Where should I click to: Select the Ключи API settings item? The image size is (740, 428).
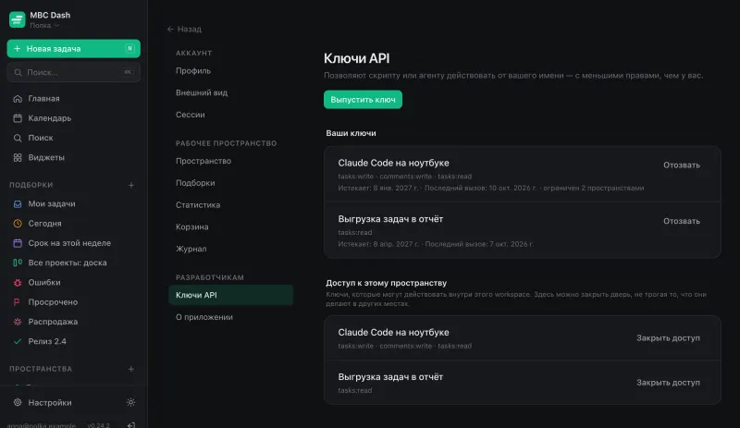(x=230, y=295)
